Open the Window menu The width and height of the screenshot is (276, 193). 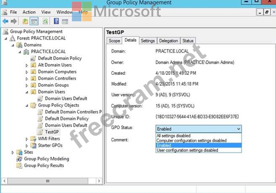point(64,12)
